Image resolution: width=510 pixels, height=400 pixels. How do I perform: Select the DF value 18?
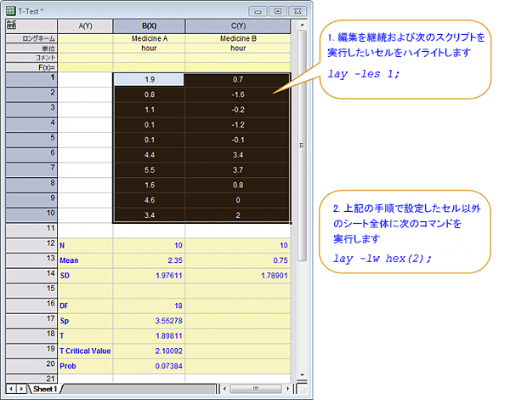[149, 306]
